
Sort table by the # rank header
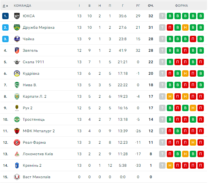click(x=4, y=5)
